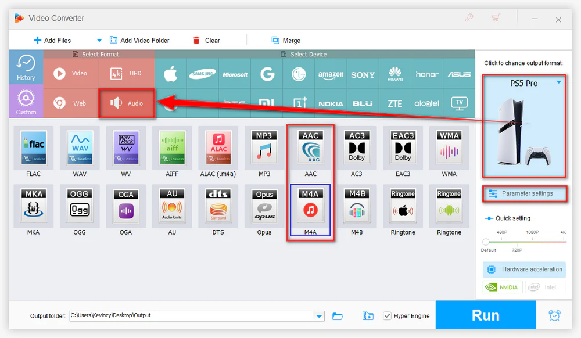The width and height of the screenshot is (581, 338).
Task: Pick the DTS surround format
Action: [x=218, y=206]
